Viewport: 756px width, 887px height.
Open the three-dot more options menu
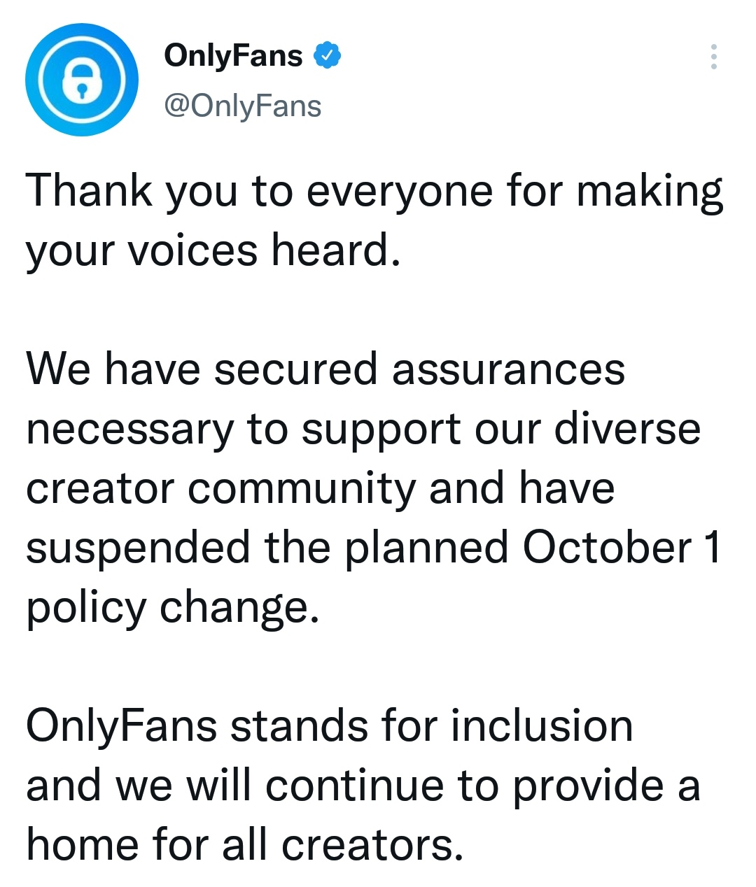click(x=713, y=57)
